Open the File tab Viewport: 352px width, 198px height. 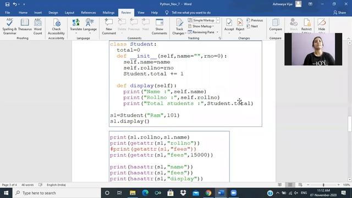point(7,13)
